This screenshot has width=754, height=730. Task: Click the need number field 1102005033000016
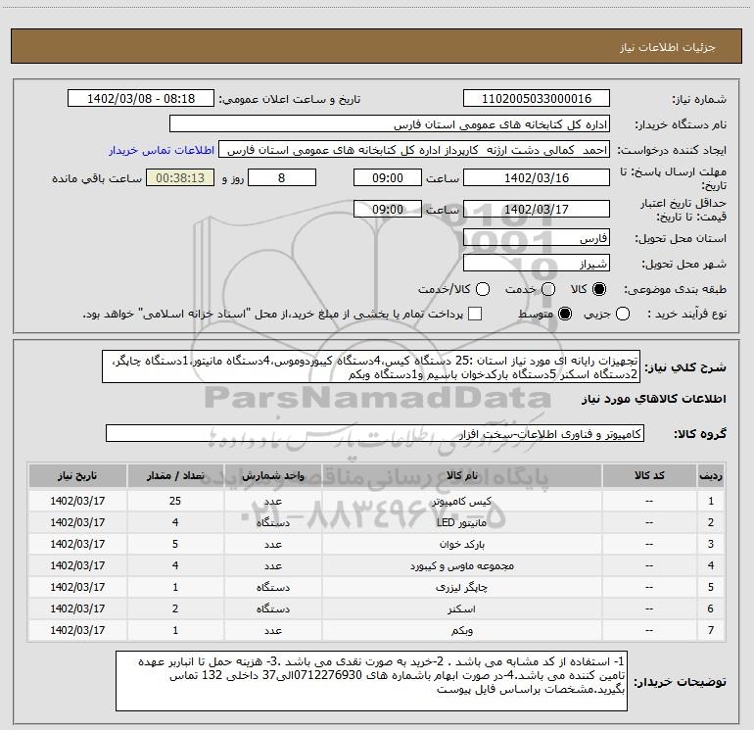(x=537, y=99)
